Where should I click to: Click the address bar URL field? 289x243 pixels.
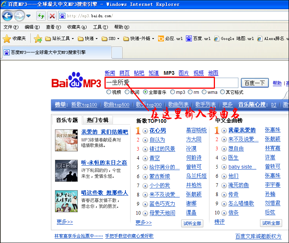click(173, 16)
